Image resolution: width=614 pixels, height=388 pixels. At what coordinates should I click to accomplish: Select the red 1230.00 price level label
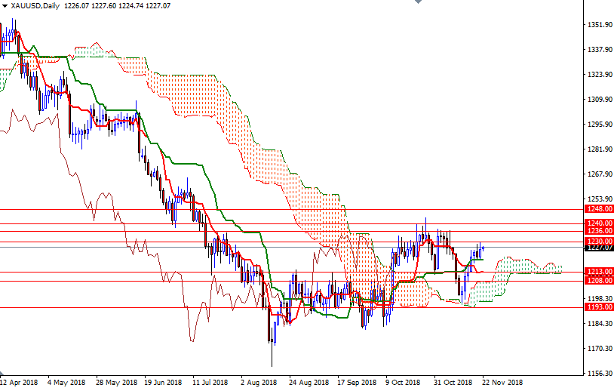599,242
